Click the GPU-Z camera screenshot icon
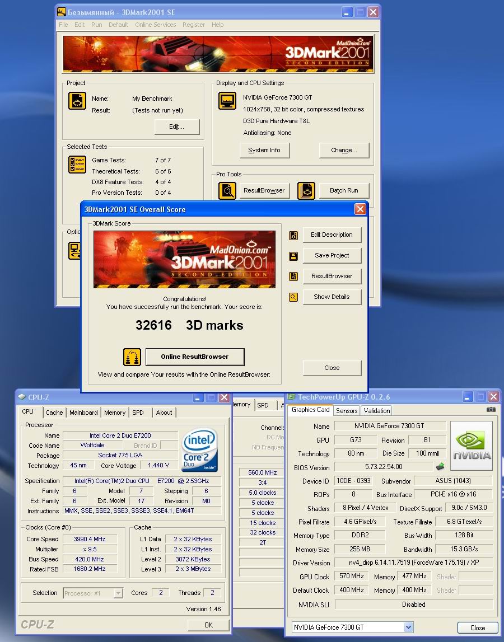The height and width of the screenshot is (642, 504). point(491,410)
